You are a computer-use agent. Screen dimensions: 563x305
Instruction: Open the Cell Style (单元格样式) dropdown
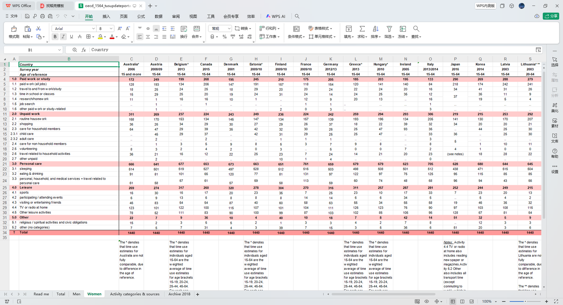click(x=323, y=36)
